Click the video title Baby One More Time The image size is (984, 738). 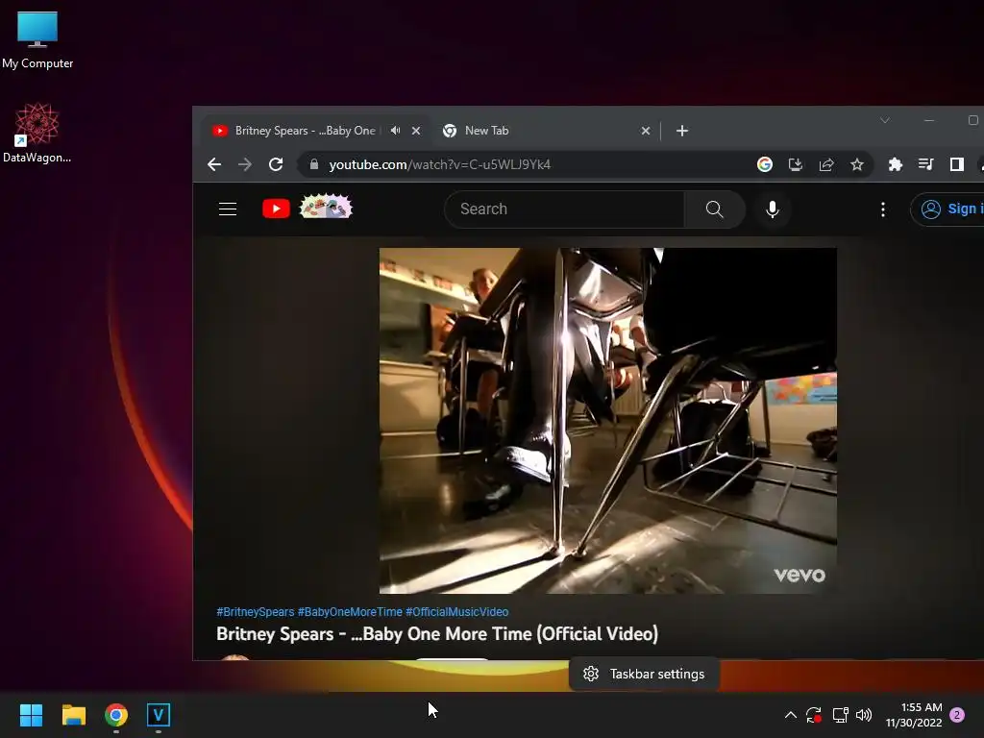(x=437, y=634)
